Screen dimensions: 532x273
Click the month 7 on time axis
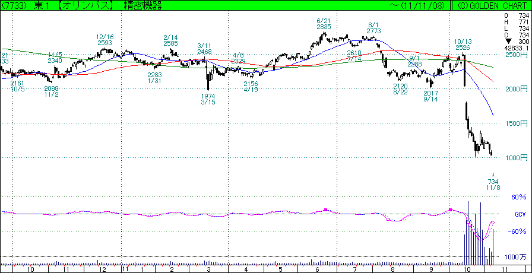point(355,269)
